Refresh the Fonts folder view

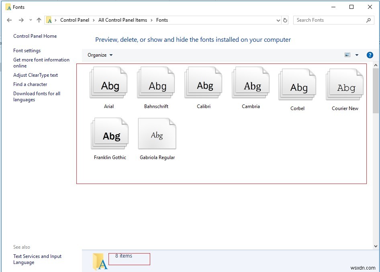285,20
